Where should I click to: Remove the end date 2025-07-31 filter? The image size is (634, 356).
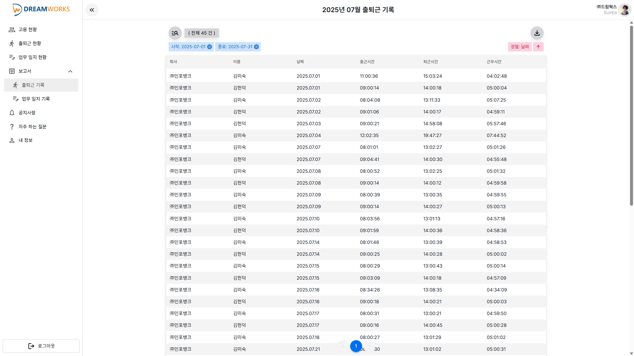point(257,47)
